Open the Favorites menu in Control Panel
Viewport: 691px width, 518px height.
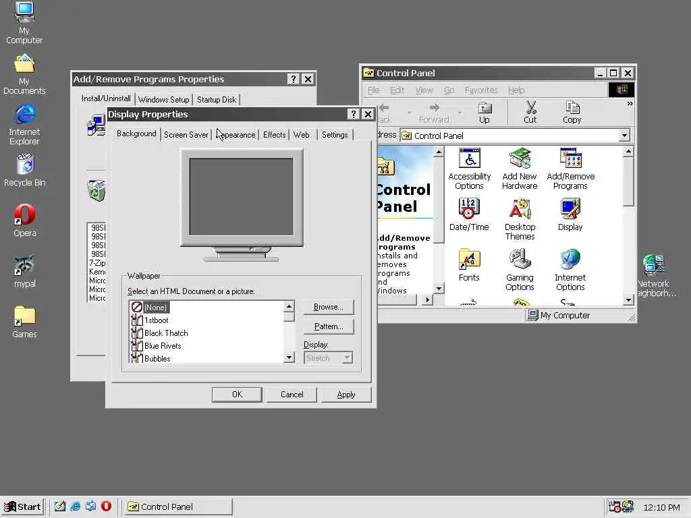click(x=480, y=90)
